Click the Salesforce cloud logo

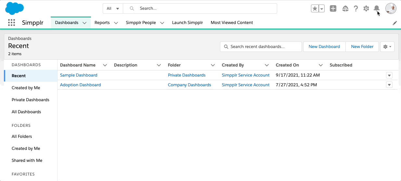click(14, 8)
